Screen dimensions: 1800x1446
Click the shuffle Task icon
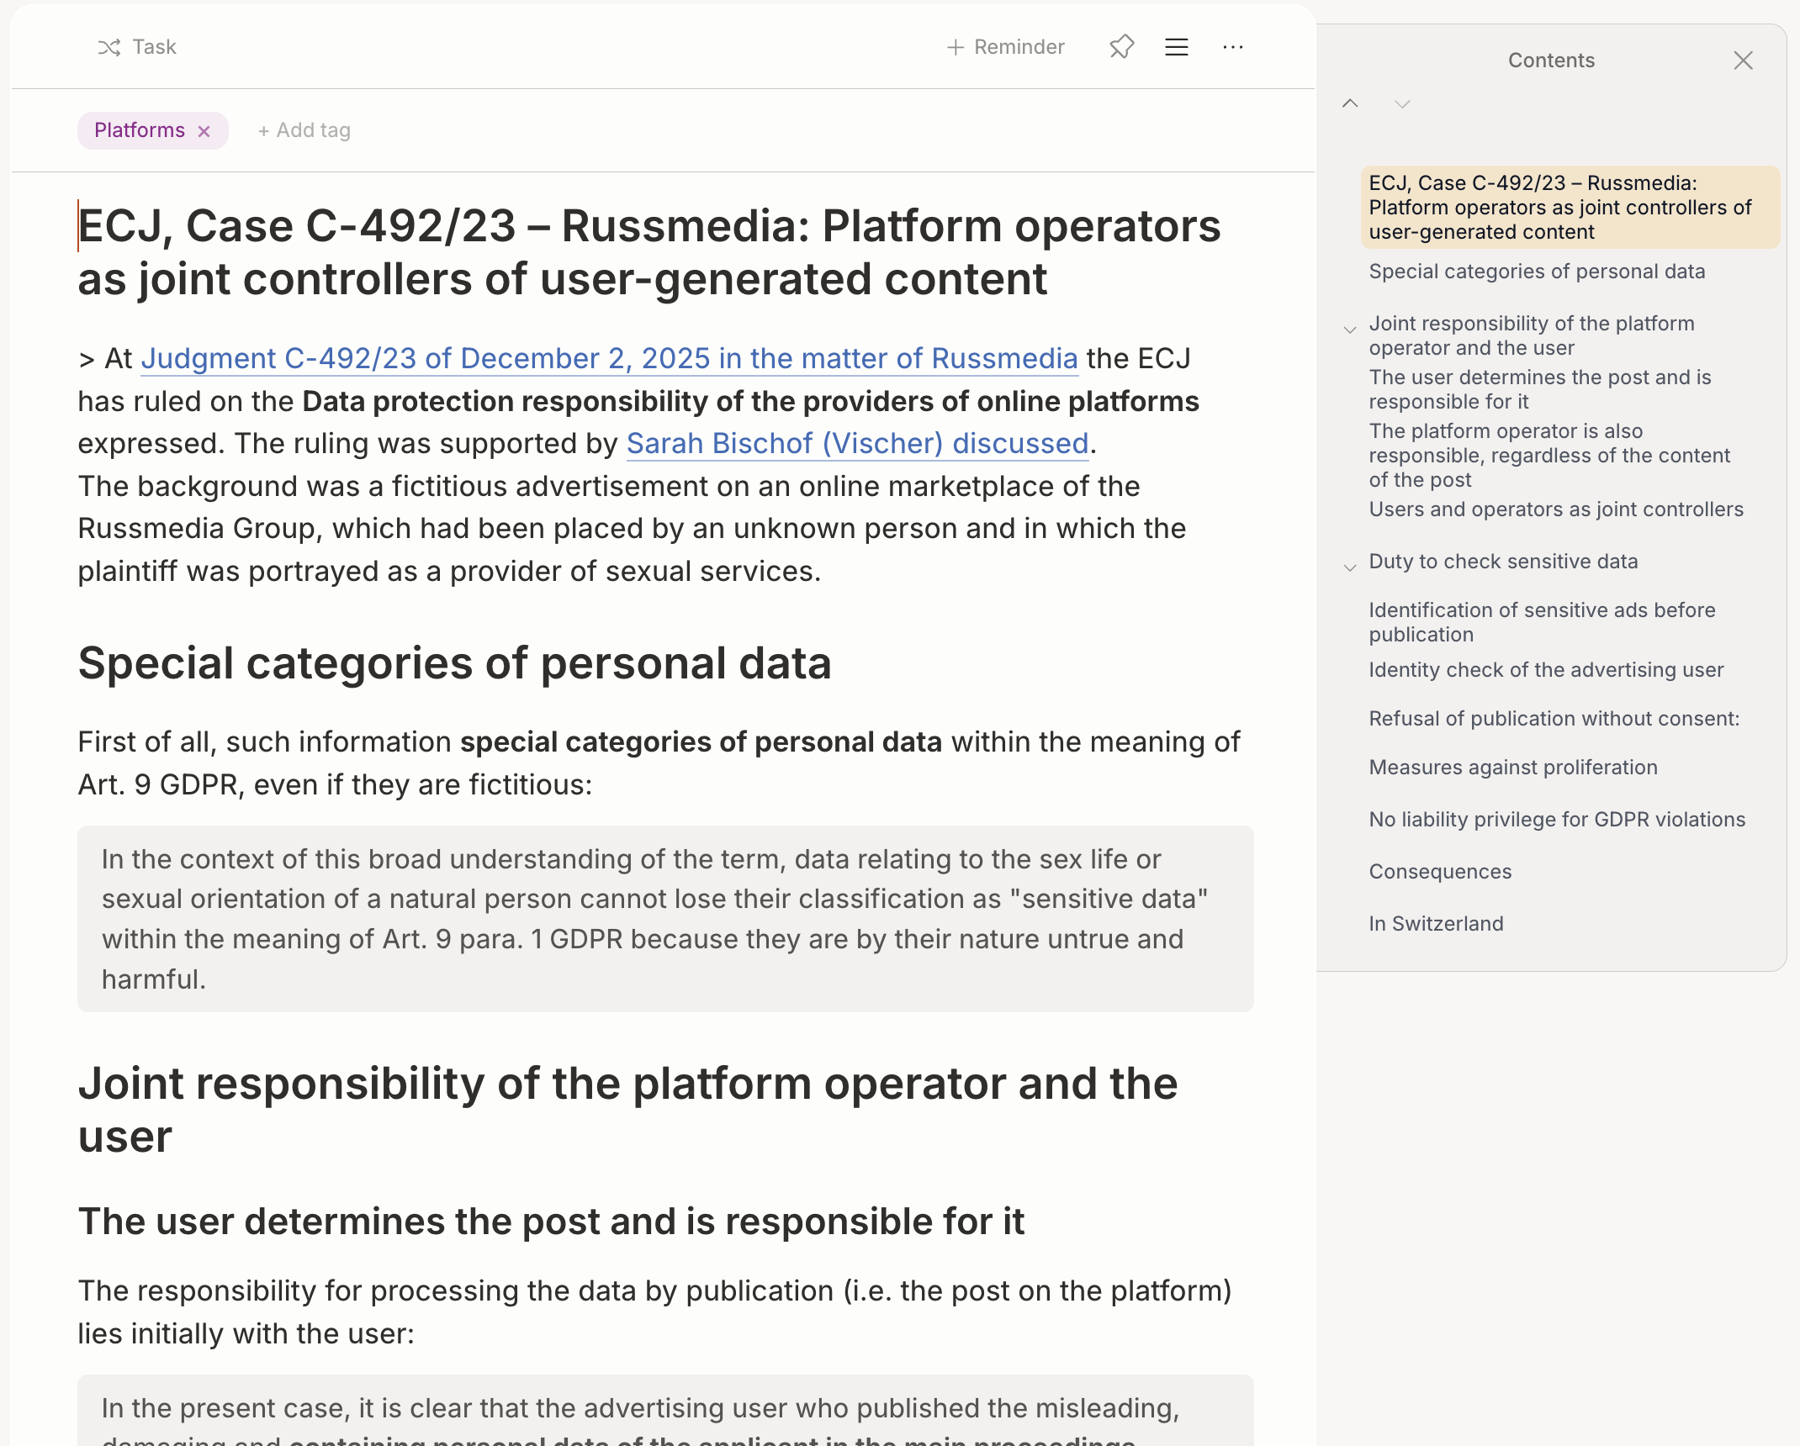tap(109, 47)
